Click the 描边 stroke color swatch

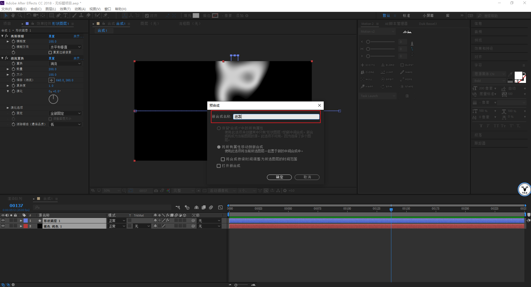[215, 16]
